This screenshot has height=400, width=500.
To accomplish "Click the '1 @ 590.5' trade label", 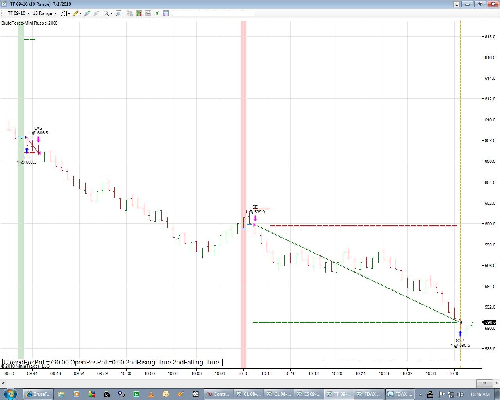I will 460,345.
